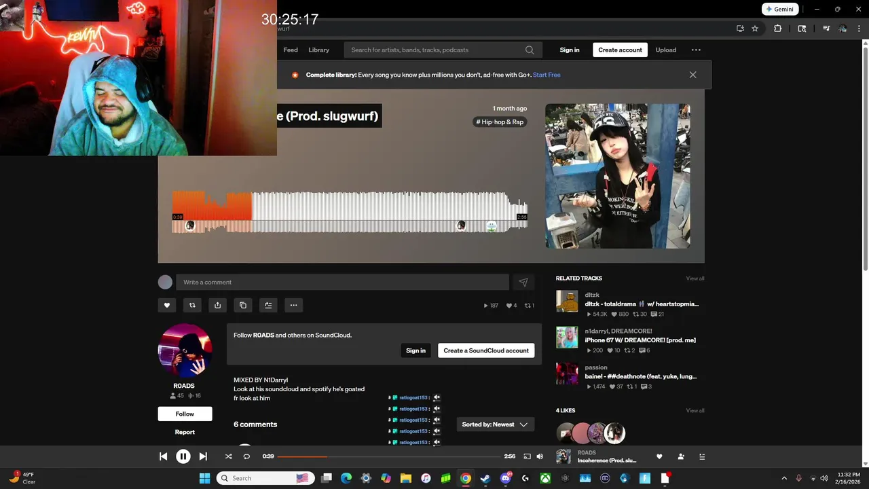869x489 pixels.
Task: Repost this track
Action: pos(192,305)
